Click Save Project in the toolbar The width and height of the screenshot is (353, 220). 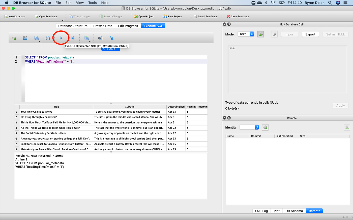pyautogui.click(x=172, y=17)
